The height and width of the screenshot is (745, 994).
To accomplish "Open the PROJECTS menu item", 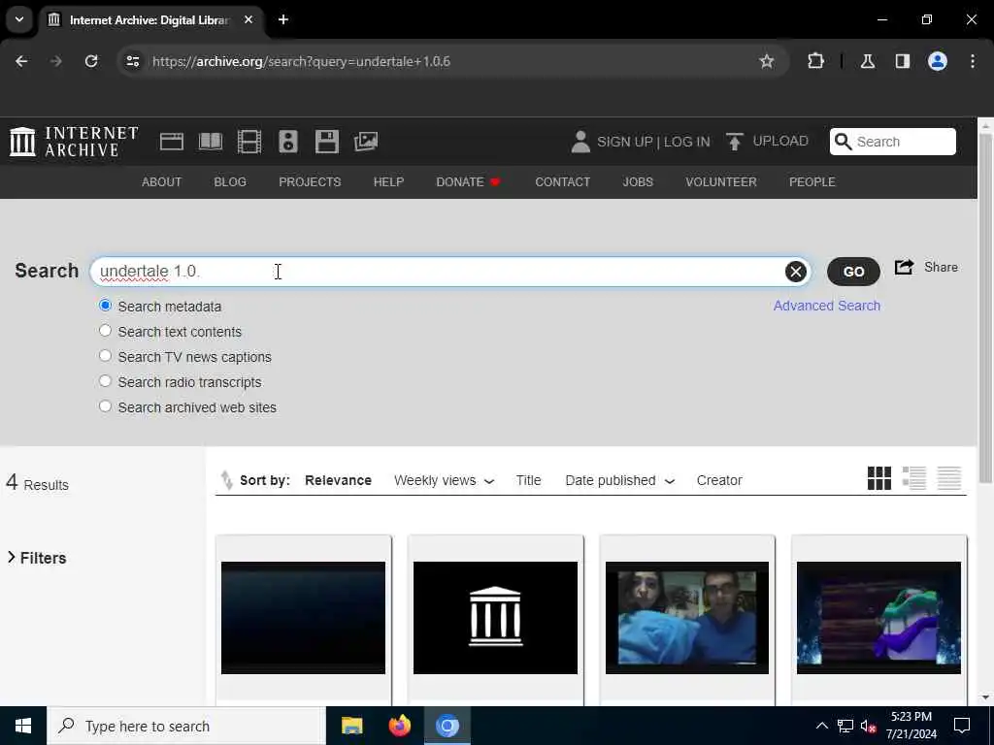I will 310,181.
